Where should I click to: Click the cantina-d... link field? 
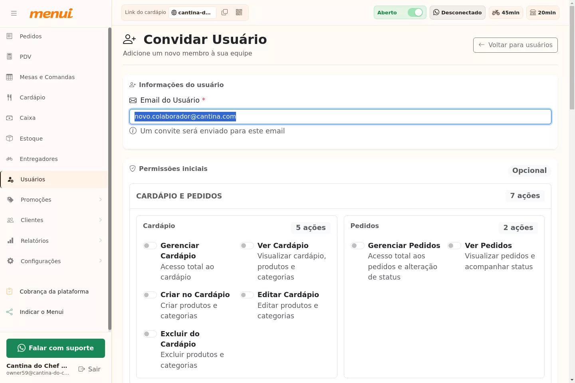(x=192, y=12)
